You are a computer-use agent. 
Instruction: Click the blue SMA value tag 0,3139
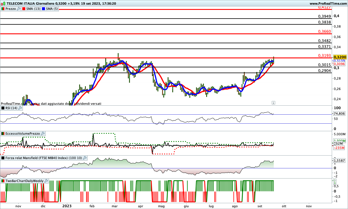tap(339, 61)
